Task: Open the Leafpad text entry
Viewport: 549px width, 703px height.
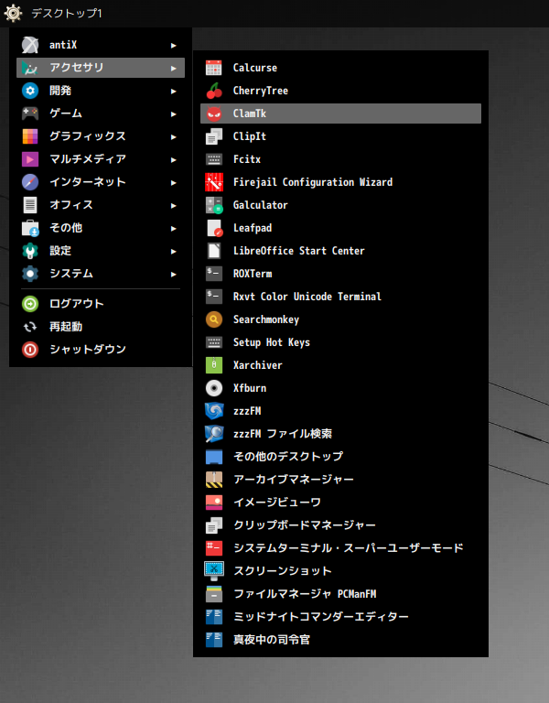Action: 340,228
